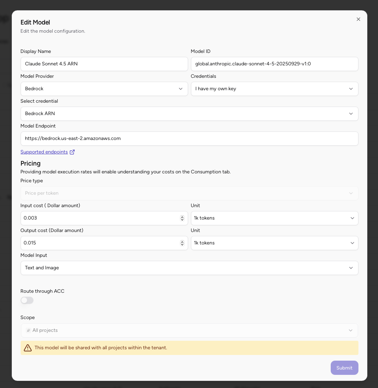The image size is (378, 388).
Task: Submit the model configuration
Action: 344,368
